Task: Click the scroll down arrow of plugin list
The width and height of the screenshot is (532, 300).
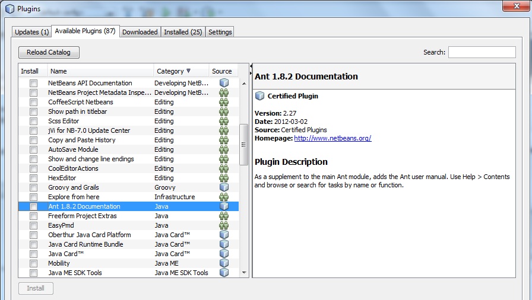Action: pos(244,273)
